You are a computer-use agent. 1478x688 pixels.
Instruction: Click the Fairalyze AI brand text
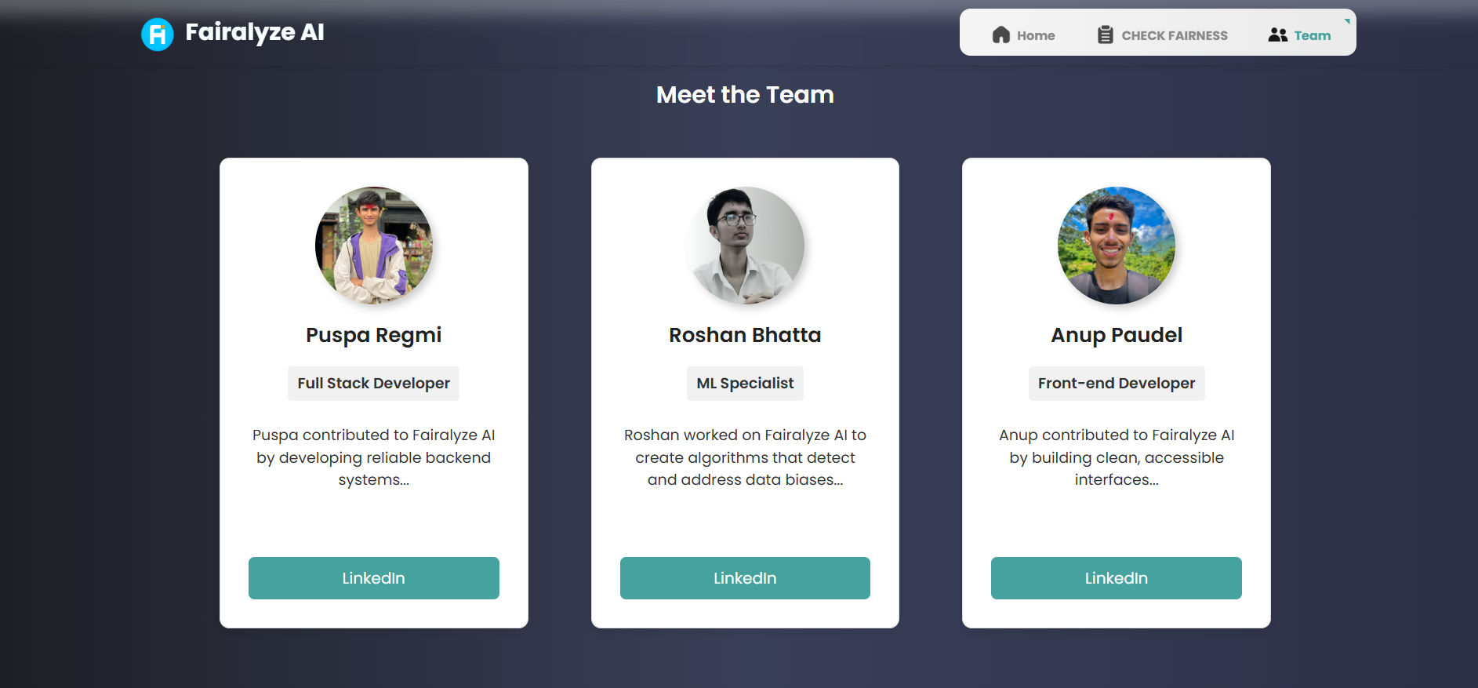pos(255,32)
